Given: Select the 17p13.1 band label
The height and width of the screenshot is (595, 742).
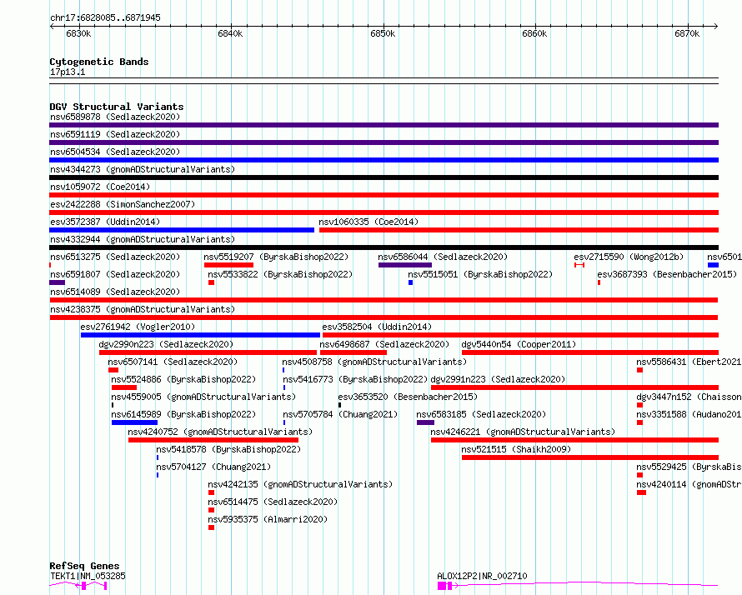Looking at the screenshot, I should [68, 72].
